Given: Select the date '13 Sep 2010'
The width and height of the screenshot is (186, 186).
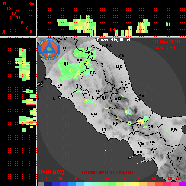Looking at the screenshot, I should [166, 42].
